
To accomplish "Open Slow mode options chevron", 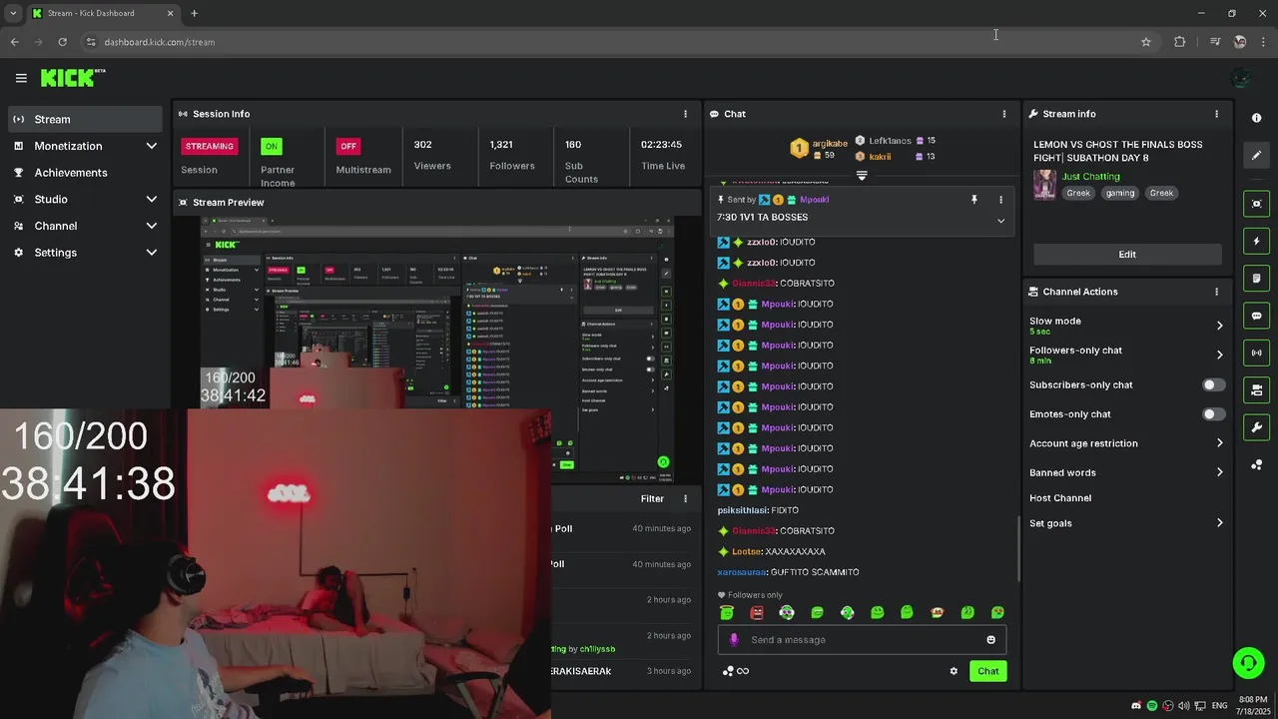I will tap(1219, 326).
